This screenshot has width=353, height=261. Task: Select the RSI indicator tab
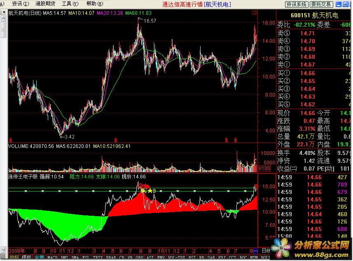192,257
